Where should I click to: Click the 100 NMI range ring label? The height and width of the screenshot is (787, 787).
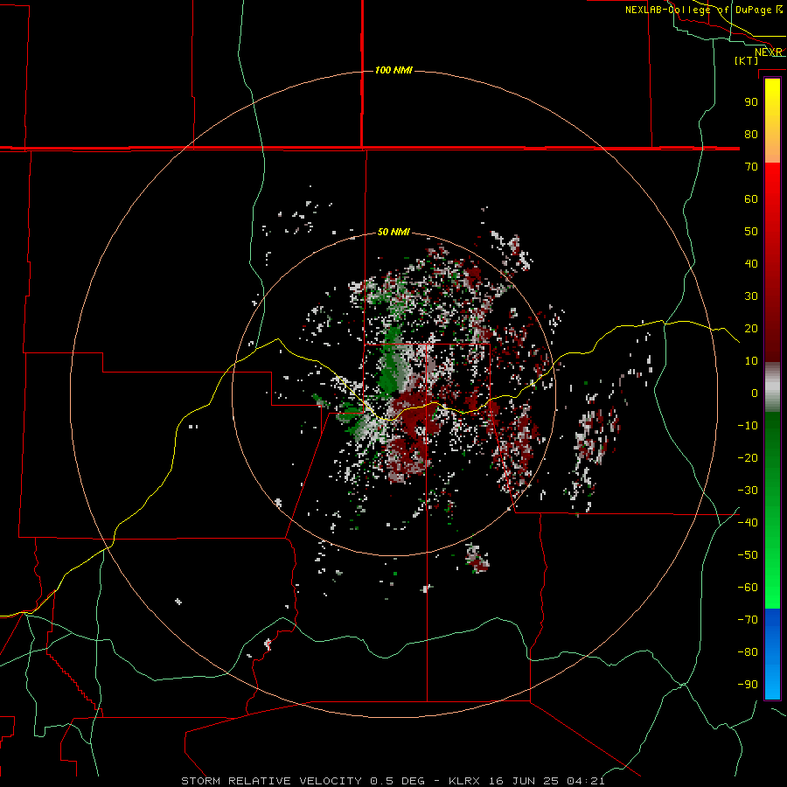pos(393,70)
